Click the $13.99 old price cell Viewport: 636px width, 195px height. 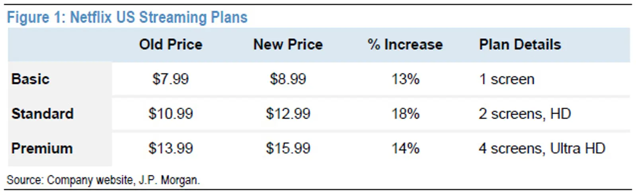(171, 148)
